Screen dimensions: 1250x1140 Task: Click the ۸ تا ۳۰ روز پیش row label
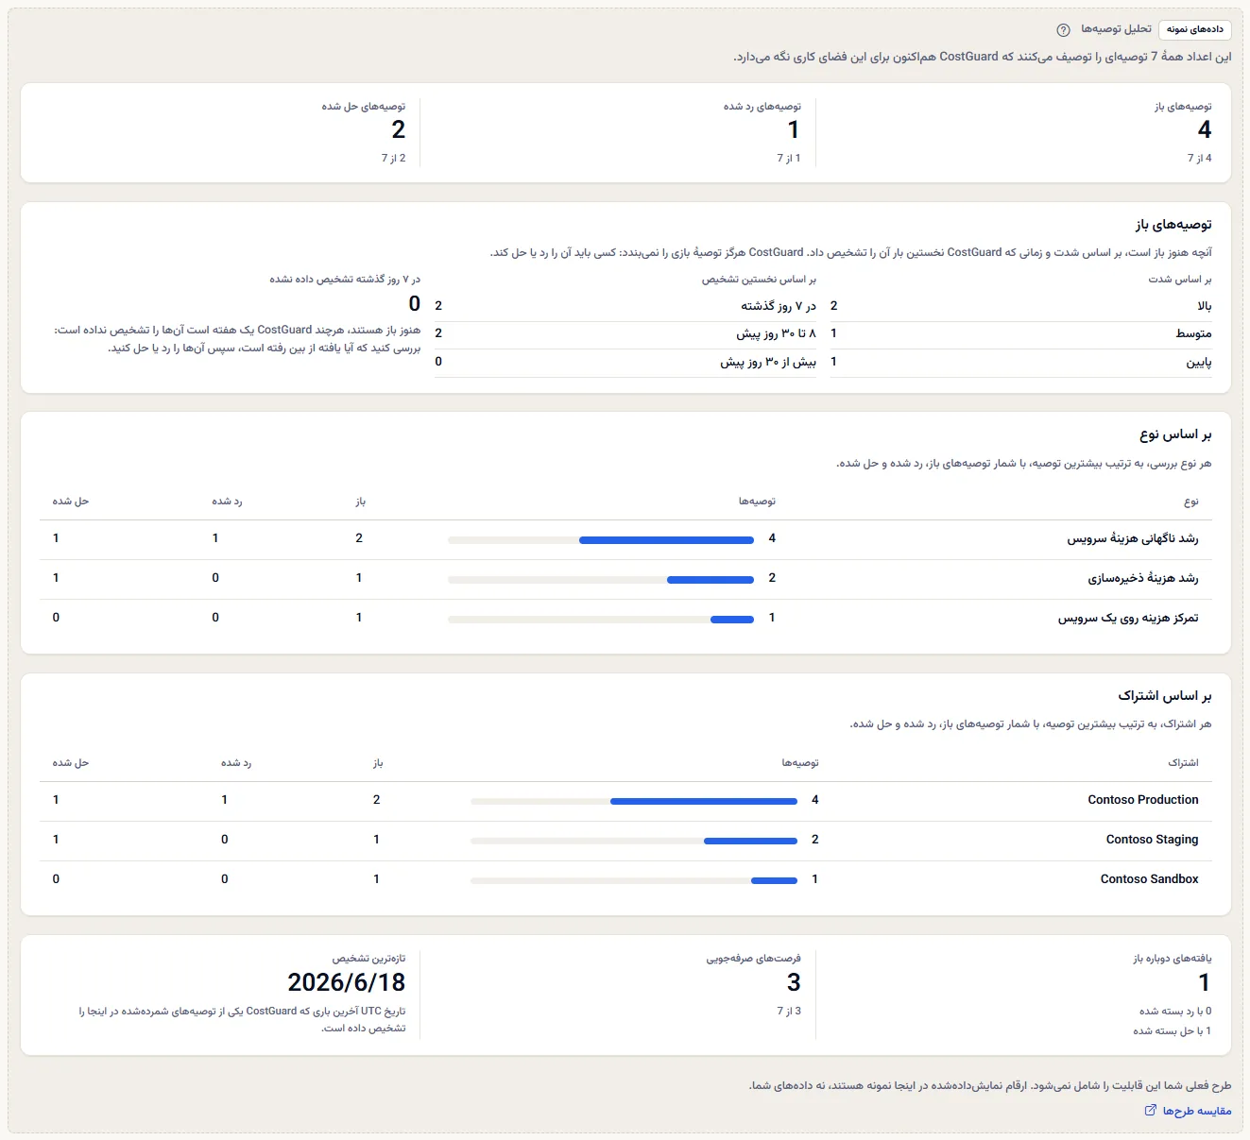[777, 333]
